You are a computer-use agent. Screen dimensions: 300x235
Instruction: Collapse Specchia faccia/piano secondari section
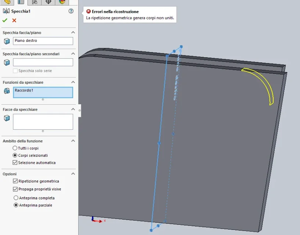coord(73,54)
